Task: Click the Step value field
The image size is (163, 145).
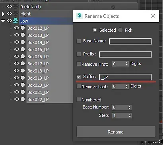Action: (120, 116)
